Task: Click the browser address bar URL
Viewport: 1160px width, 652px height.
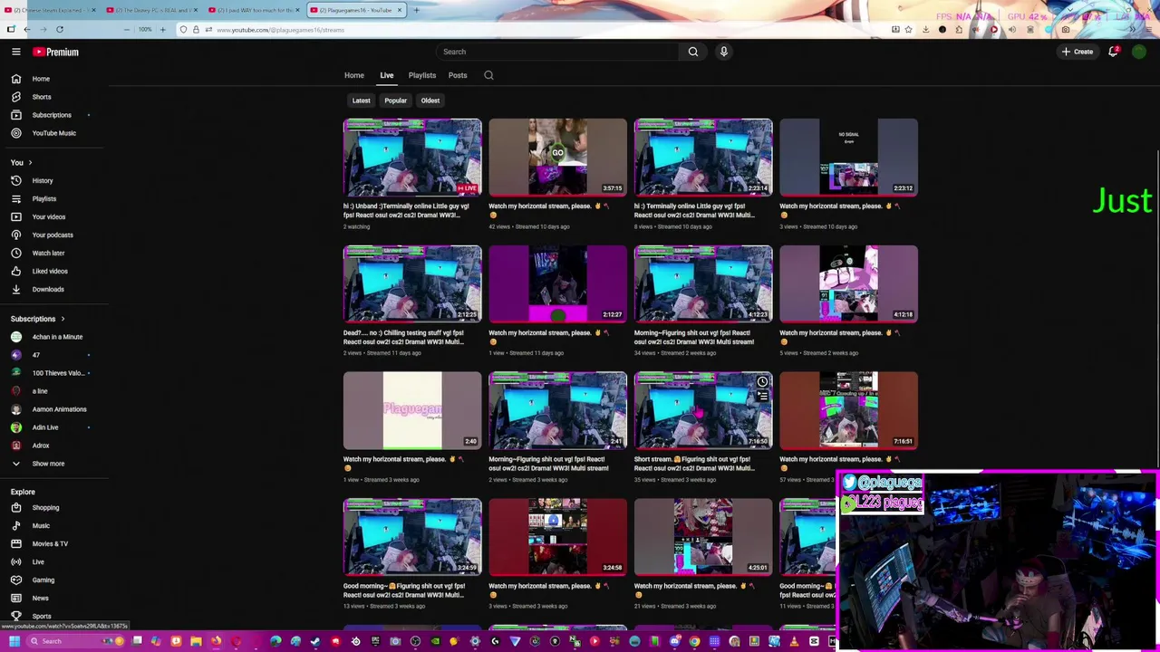Action: [281, 30]
